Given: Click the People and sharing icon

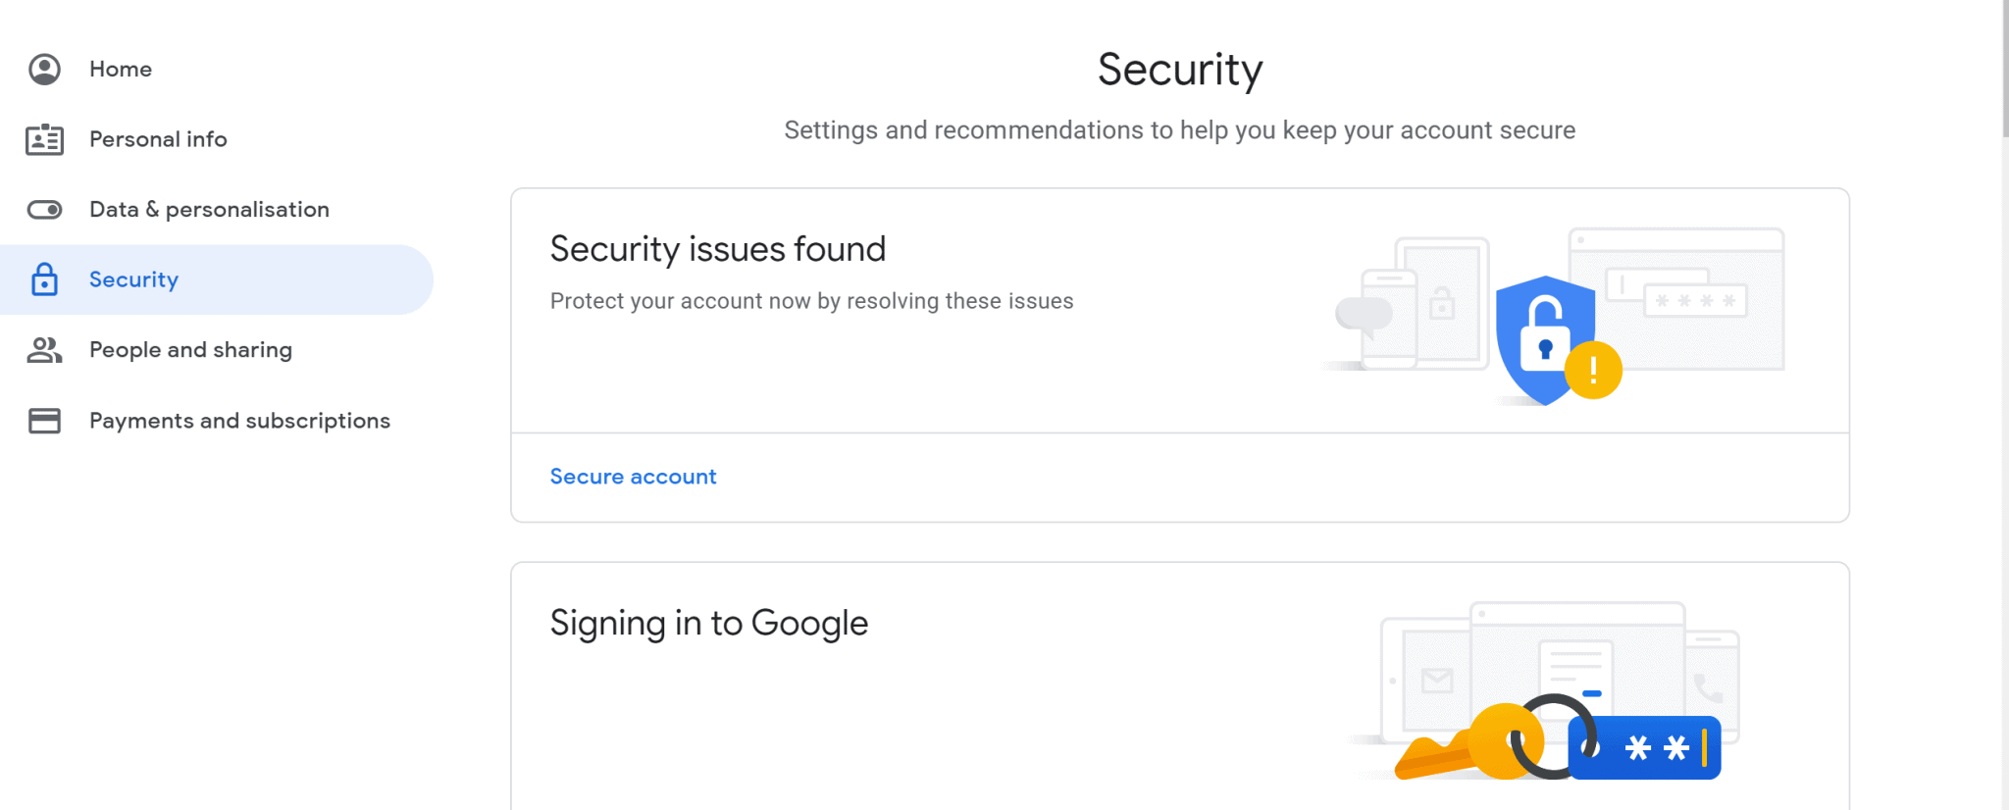Looking at the screenshot, I should [x=44, y=350].
